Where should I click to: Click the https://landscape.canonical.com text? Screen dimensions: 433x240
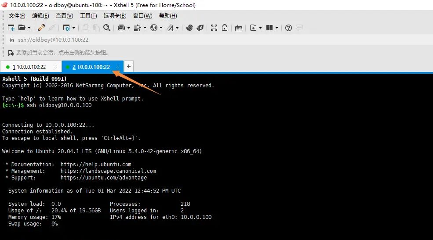point(108,171)
